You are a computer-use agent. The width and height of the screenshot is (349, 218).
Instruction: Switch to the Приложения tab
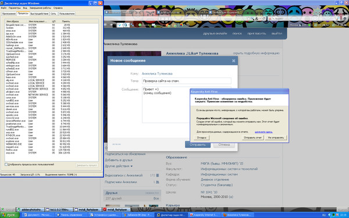[9, 13]
